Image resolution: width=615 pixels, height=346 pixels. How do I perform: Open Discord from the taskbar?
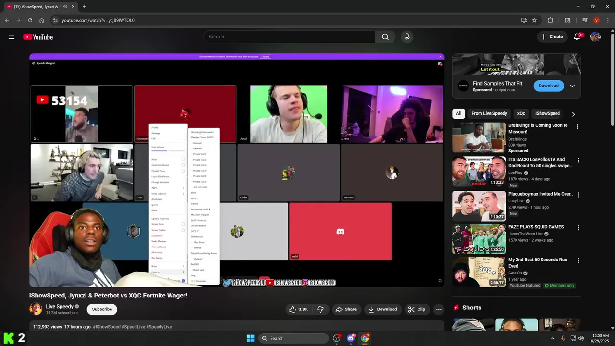351,338
